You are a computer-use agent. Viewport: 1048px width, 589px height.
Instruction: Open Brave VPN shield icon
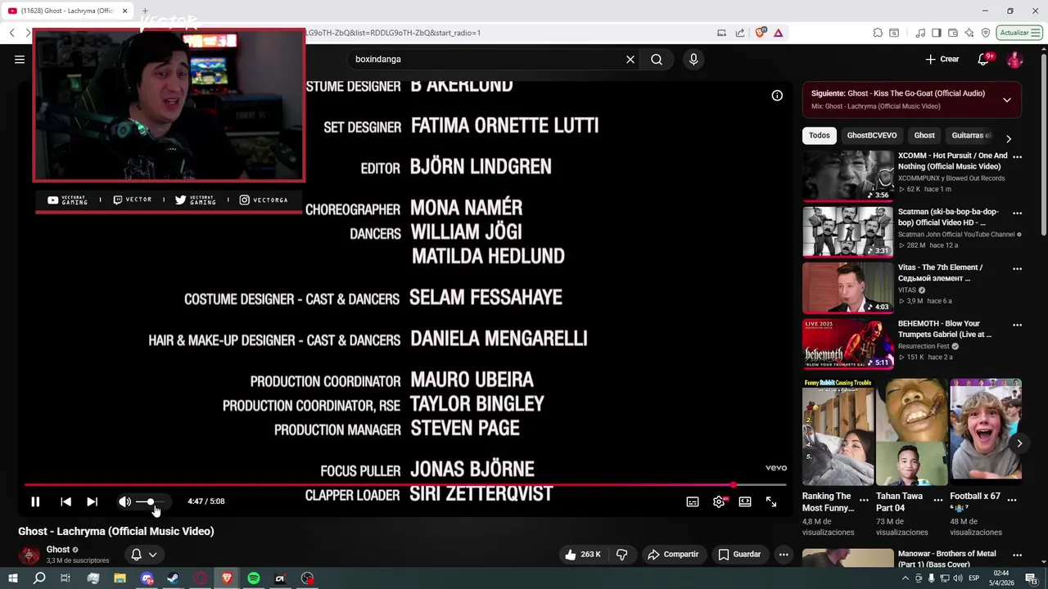[986, 33]
